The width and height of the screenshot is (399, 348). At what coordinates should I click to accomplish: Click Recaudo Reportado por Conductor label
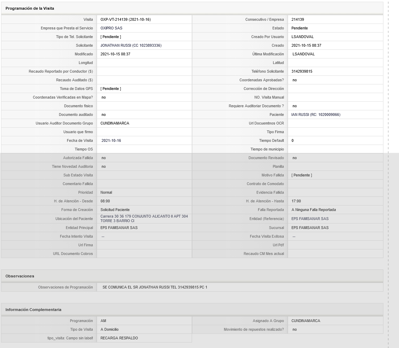[x=61, y=71]
